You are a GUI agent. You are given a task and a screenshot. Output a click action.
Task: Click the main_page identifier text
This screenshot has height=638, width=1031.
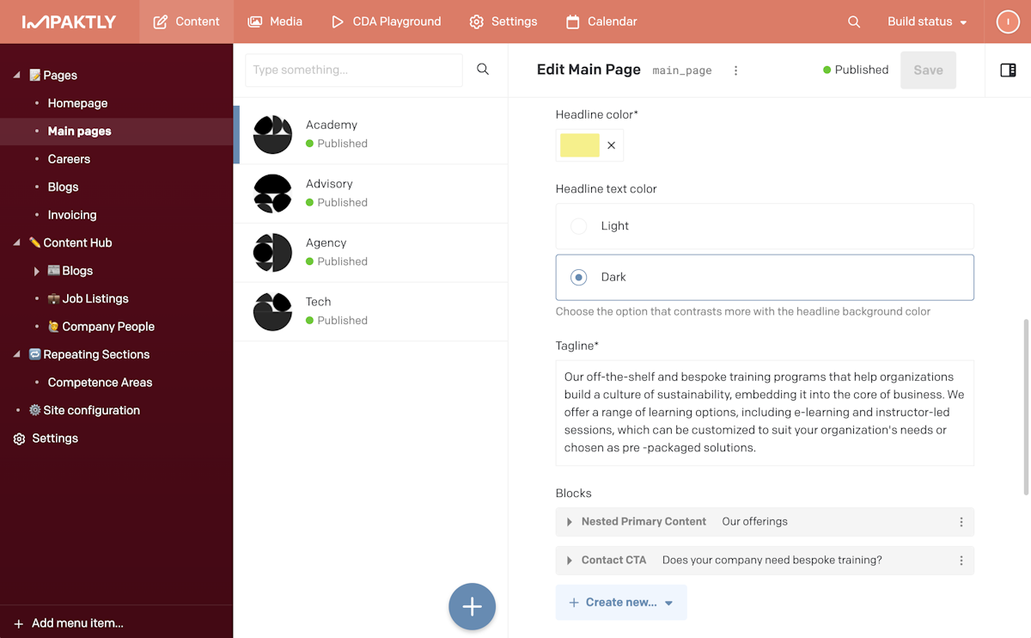point(682,71)
